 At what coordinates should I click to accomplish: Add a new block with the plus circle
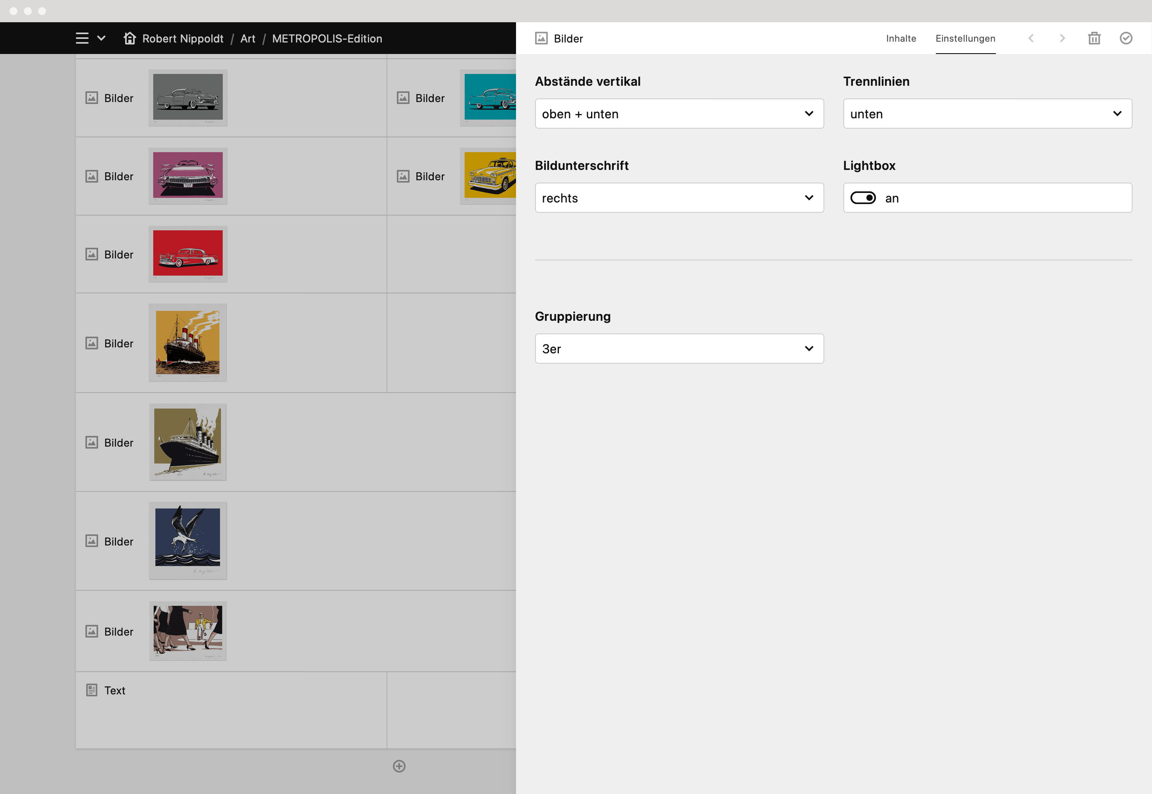click(399, 766)
